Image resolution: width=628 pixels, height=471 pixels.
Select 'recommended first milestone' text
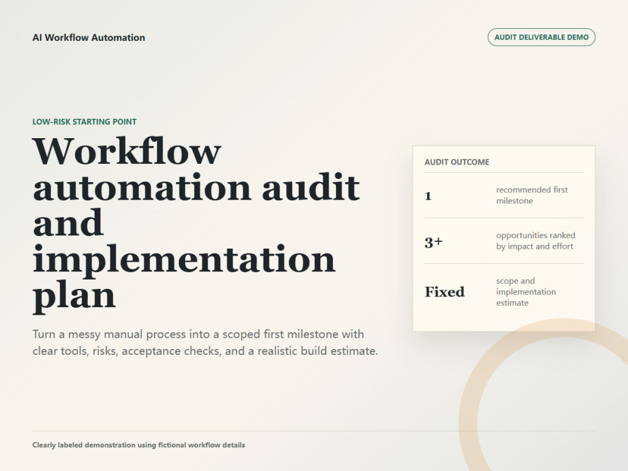click(x=532, y=195)
